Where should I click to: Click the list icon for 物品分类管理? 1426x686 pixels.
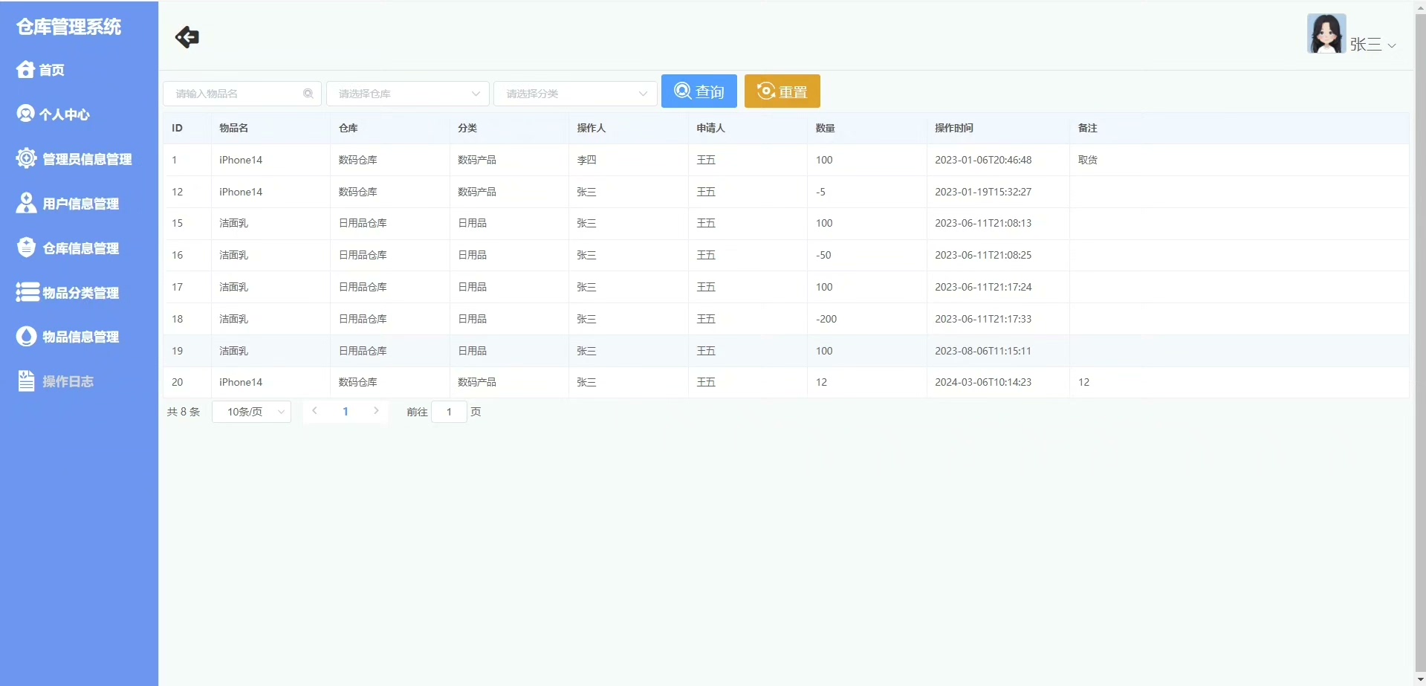[27, 292]
